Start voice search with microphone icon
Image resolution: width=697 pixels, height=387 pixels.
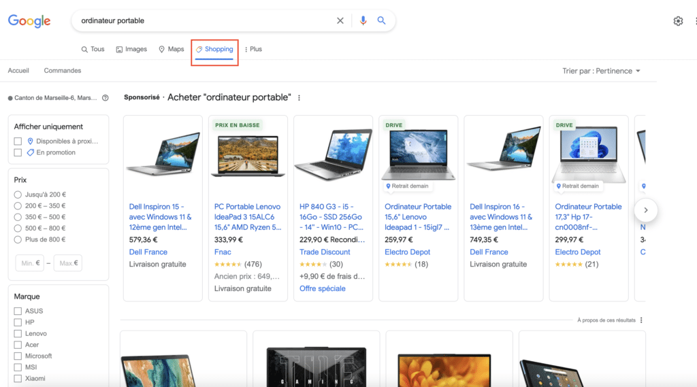pos(363,20)
